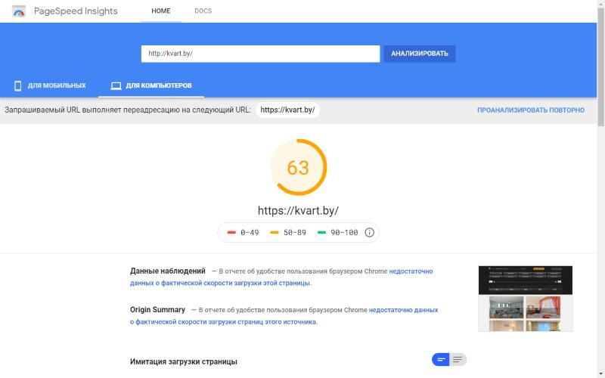Image resolution: width=605 pixels, height=378 pixels.
Task: Click the https://kvart.by/ heading under score
Action: coord(298,211)
